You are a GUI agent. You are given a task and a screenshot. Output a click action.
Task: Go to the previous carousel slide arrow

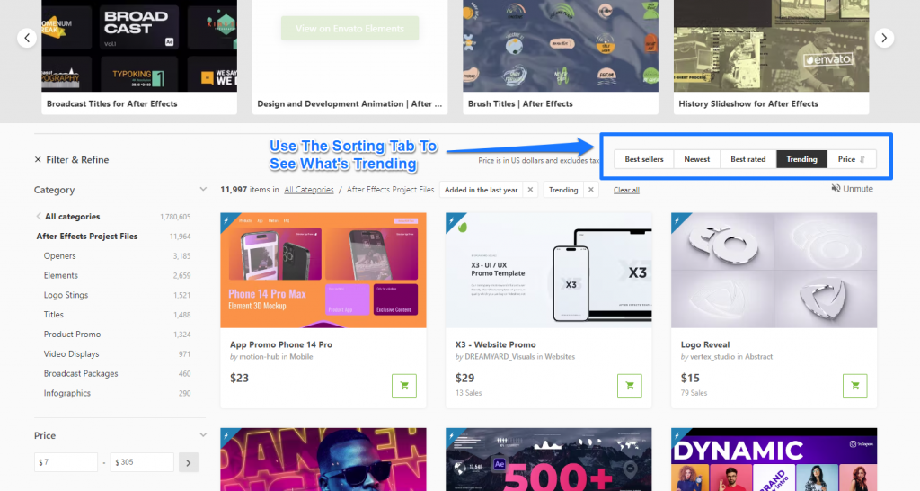click(27, 38)
